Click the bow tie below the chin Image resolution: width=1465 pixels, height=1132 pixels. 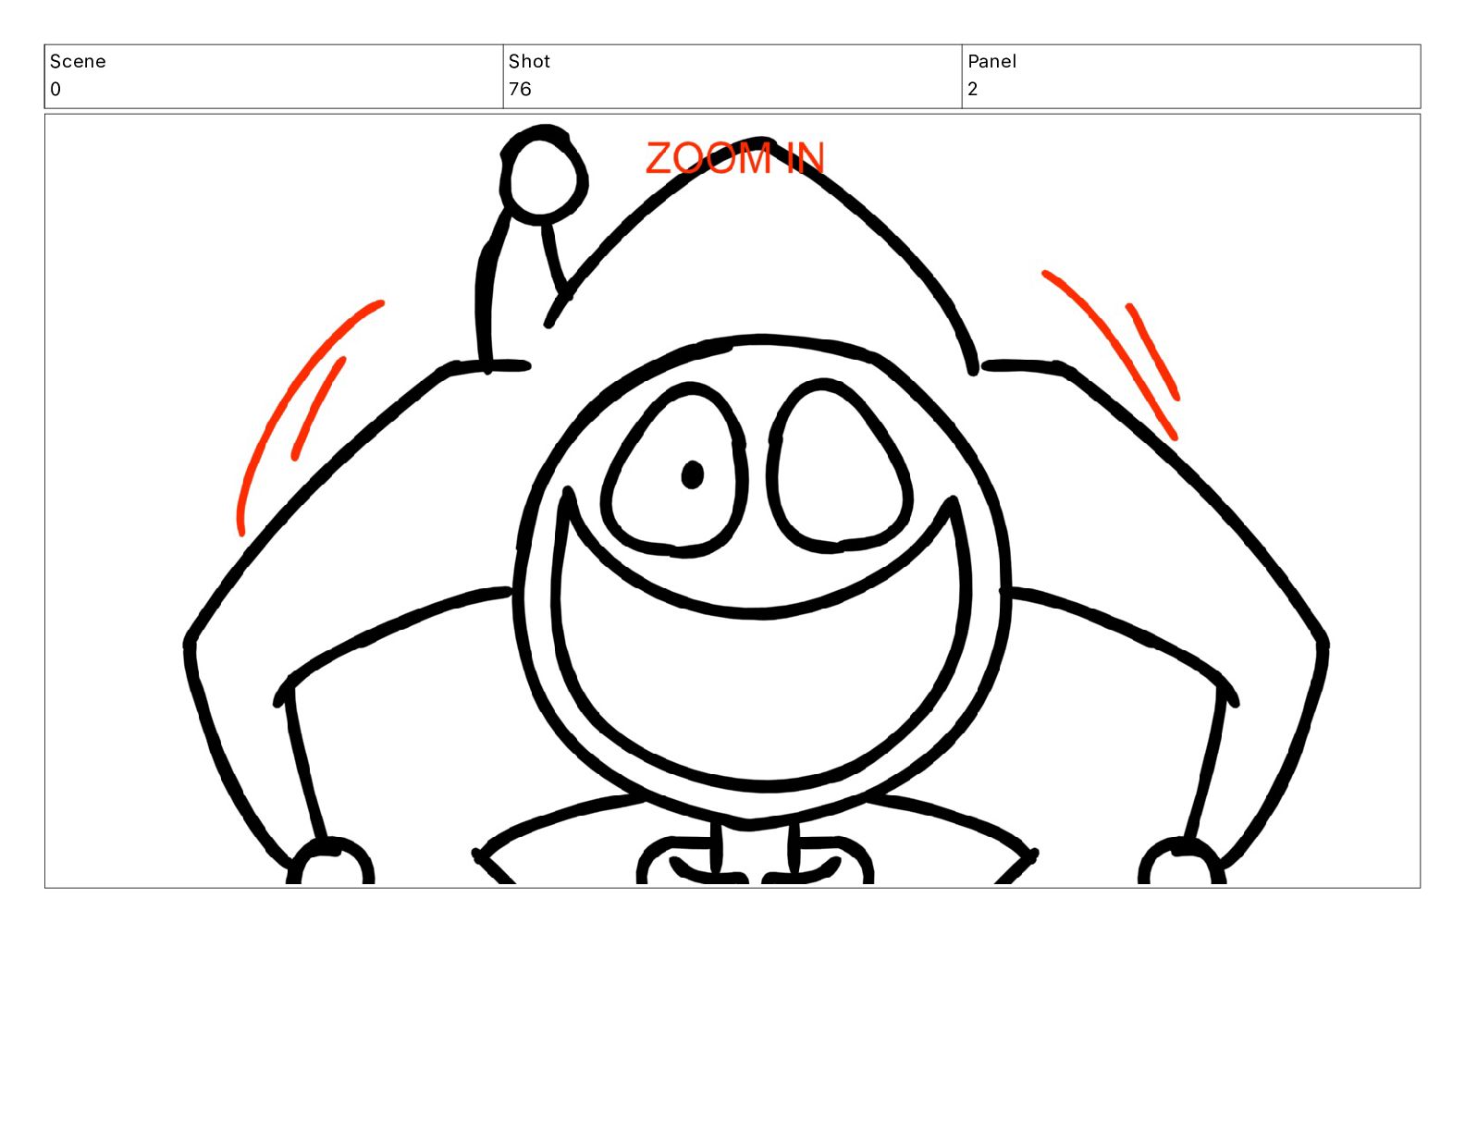[x=754, y=862]
